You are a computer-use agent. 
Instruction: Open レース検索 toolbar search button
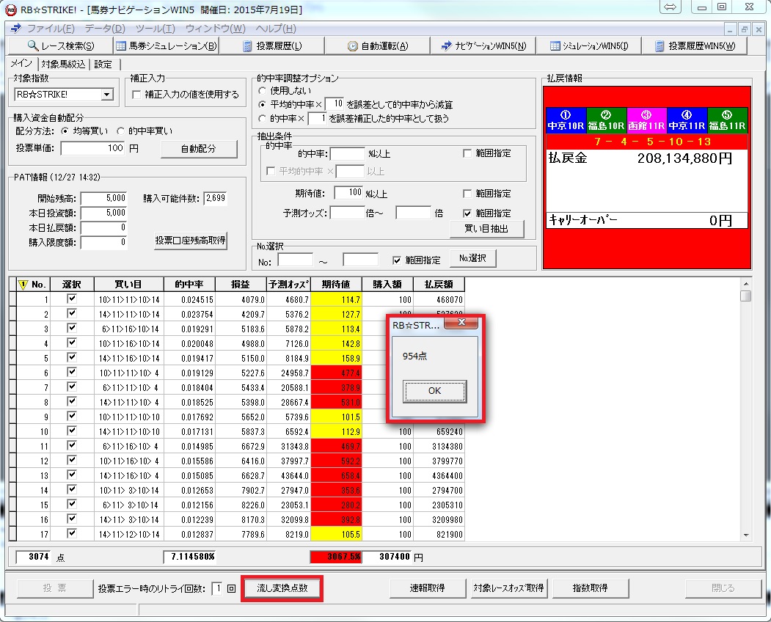click(60, 45)
